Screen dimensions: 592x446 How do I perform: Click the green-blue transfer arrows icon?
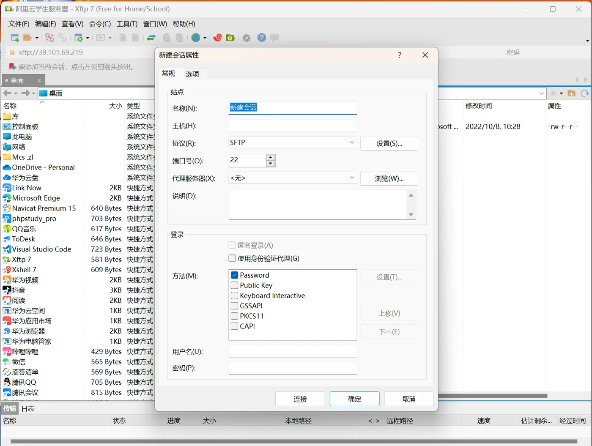(151, 38)
